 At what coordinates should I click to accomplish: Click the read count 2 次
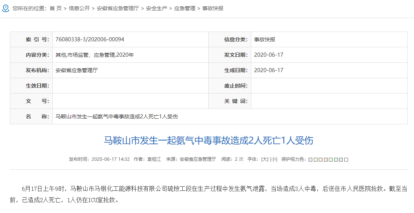point(239,159)
